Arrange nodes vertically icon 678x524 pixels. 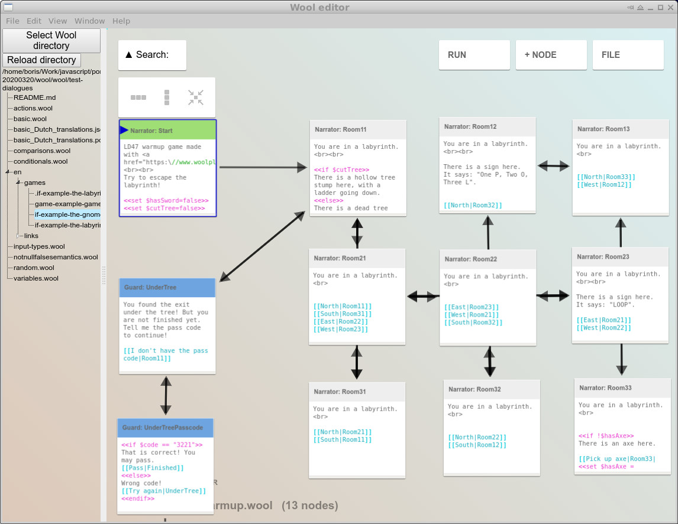pos(167,97)
